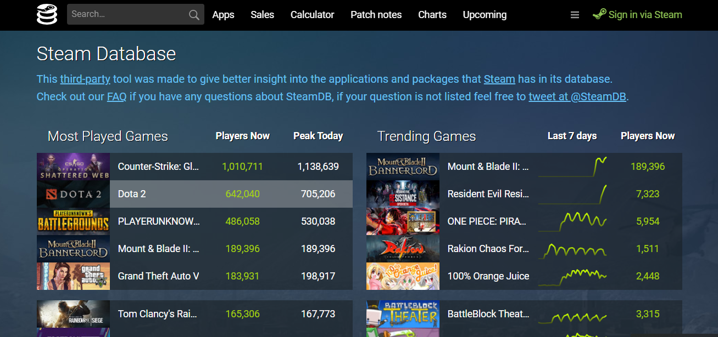The height and width of the screenshot is (337, 718).
Task: Follow the third-party link
Action: (x=85, y=79)
